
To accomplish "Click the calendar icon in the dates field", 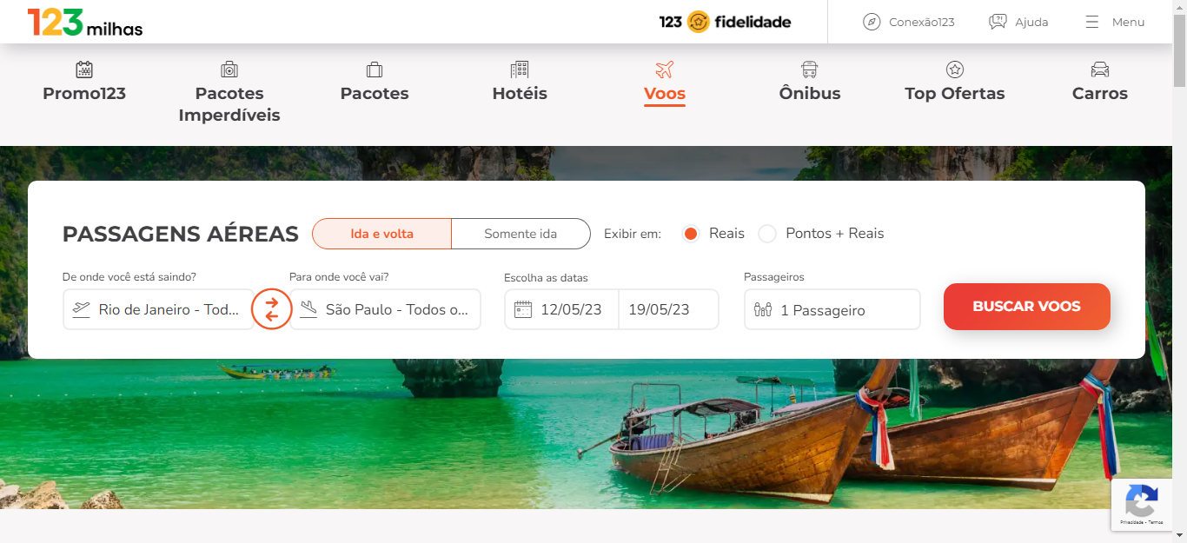I will tap(523, 309).
